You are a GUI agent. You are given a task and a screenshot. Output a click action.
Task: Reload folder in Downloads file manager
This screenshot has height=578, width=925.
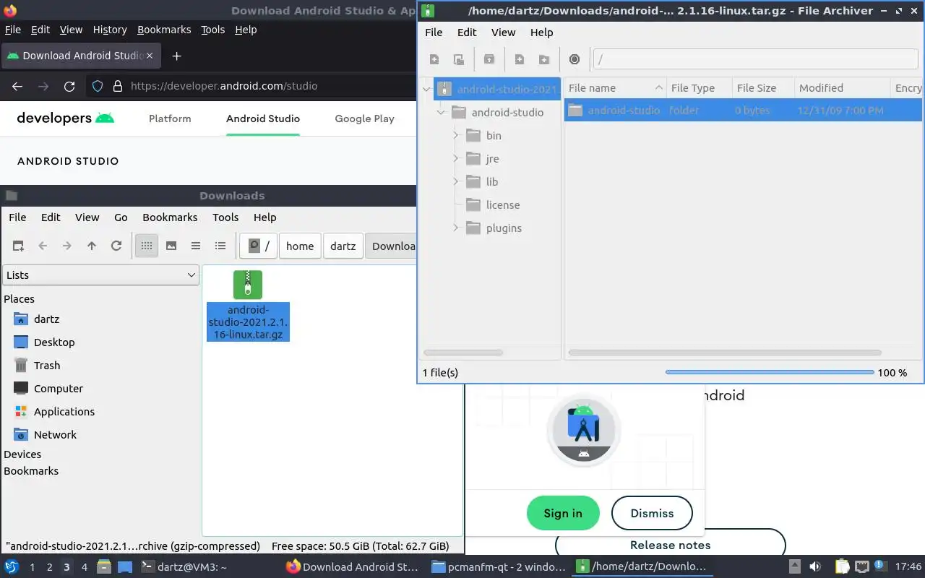pyautogui.click(x=116, y=246)
